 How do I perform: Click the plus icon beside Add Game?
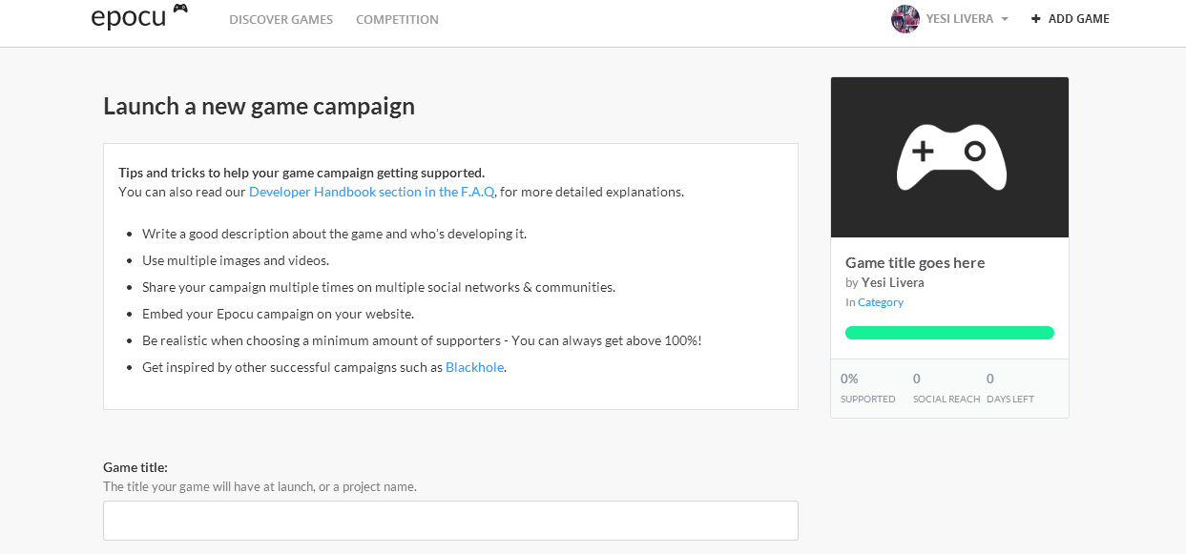click(1036, 19)
